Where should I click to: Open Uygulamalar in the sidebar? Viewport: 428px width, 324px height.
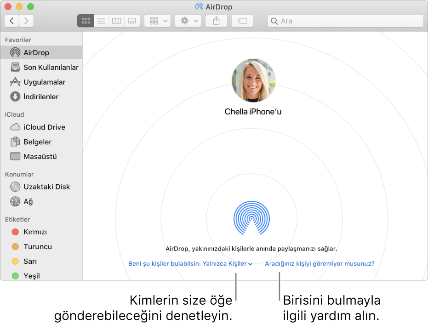tap(41, 82)
